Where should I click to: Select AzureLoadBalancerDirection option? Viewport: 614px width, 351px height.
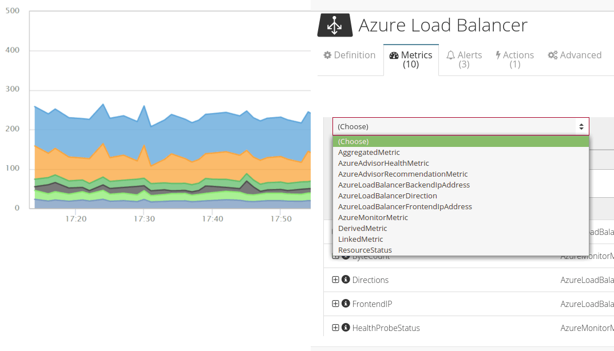461,196
